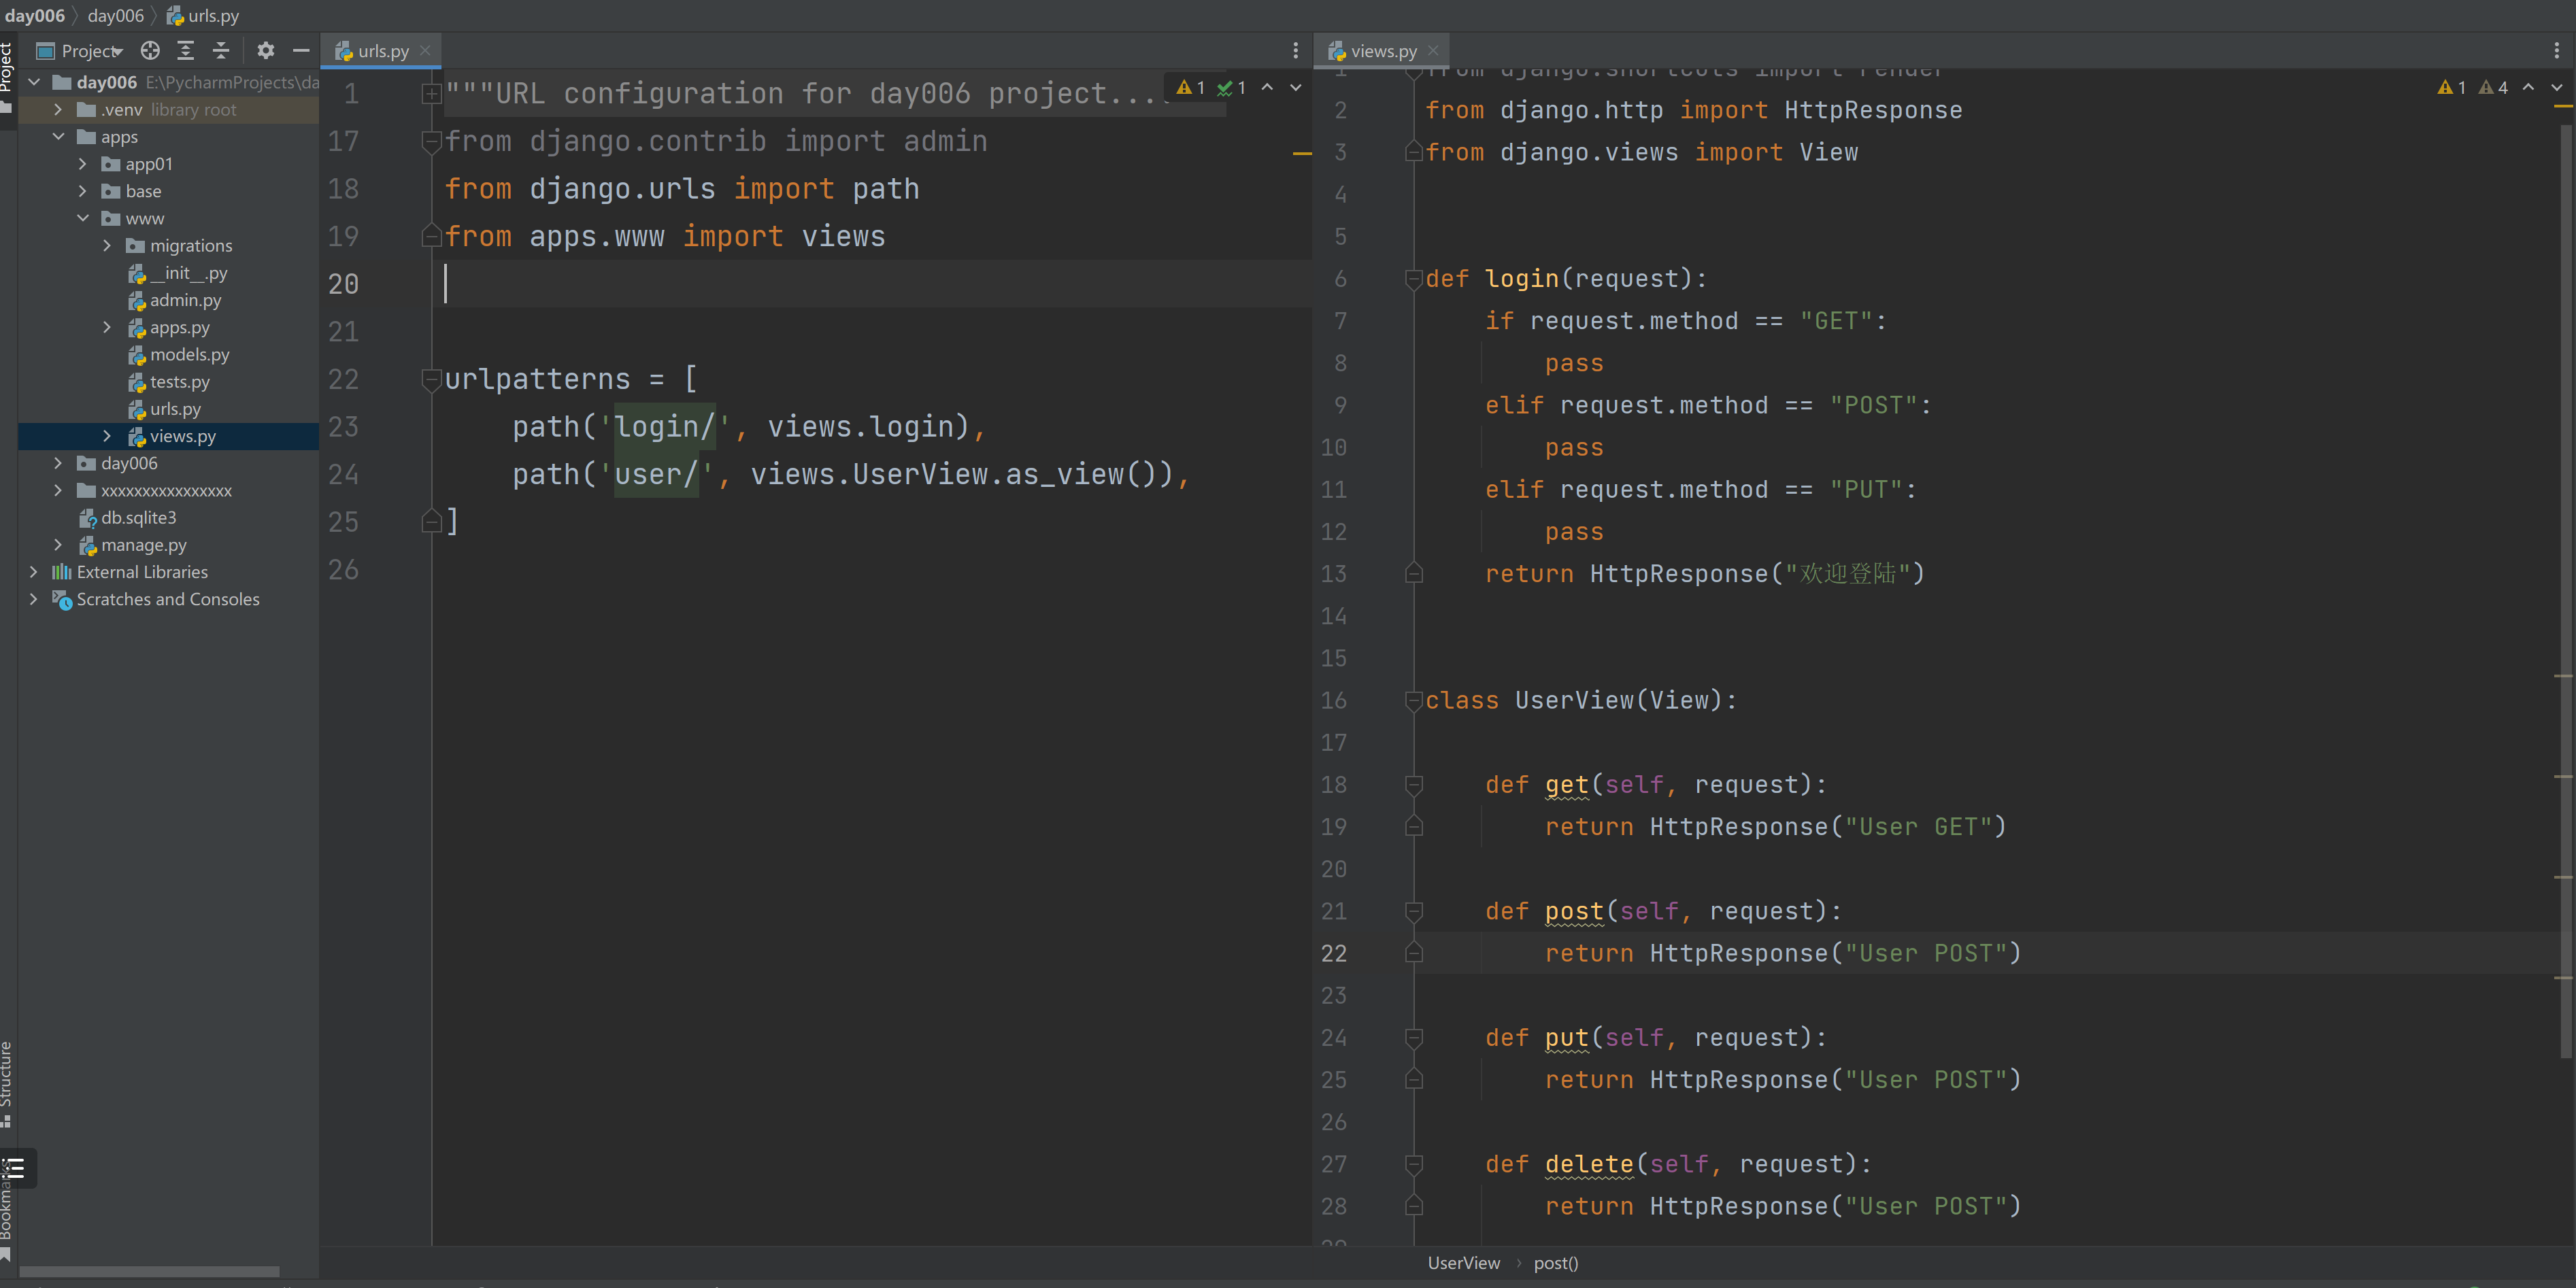Fold the get method in views.py
2576x1288 pixels.
1414,785
